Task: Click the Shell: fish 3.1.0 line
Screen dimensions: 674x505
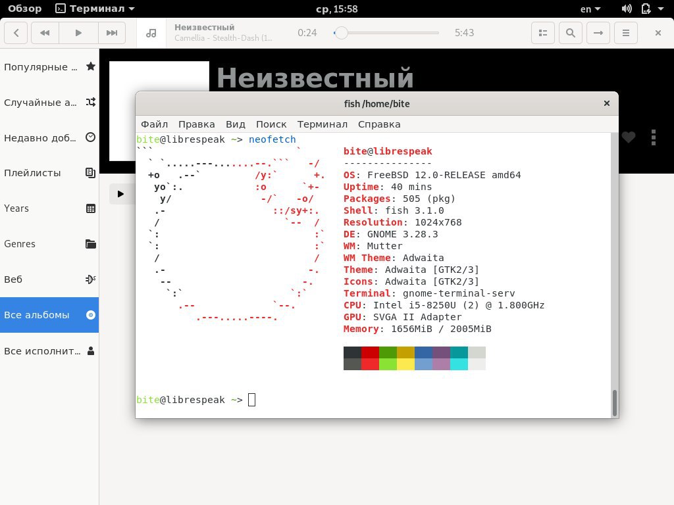Action: [x=394, y=210]
